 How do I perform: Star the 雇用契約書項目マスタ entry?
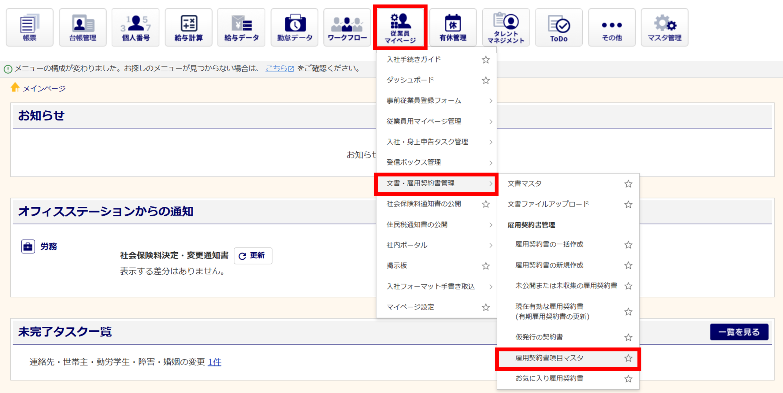[x=628, y=358]
